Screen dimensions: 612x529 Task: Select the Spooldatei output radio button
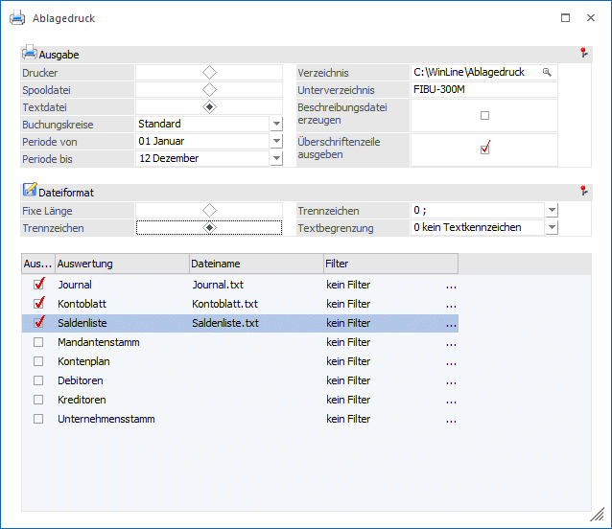tap(209, 90)
